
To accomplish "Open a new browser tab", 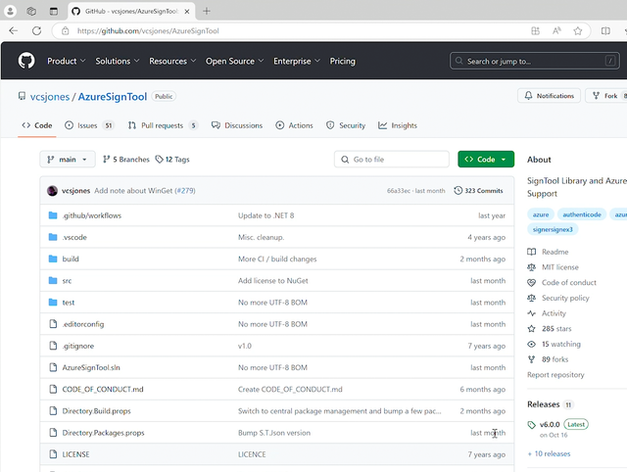I will tap(207, 11).
